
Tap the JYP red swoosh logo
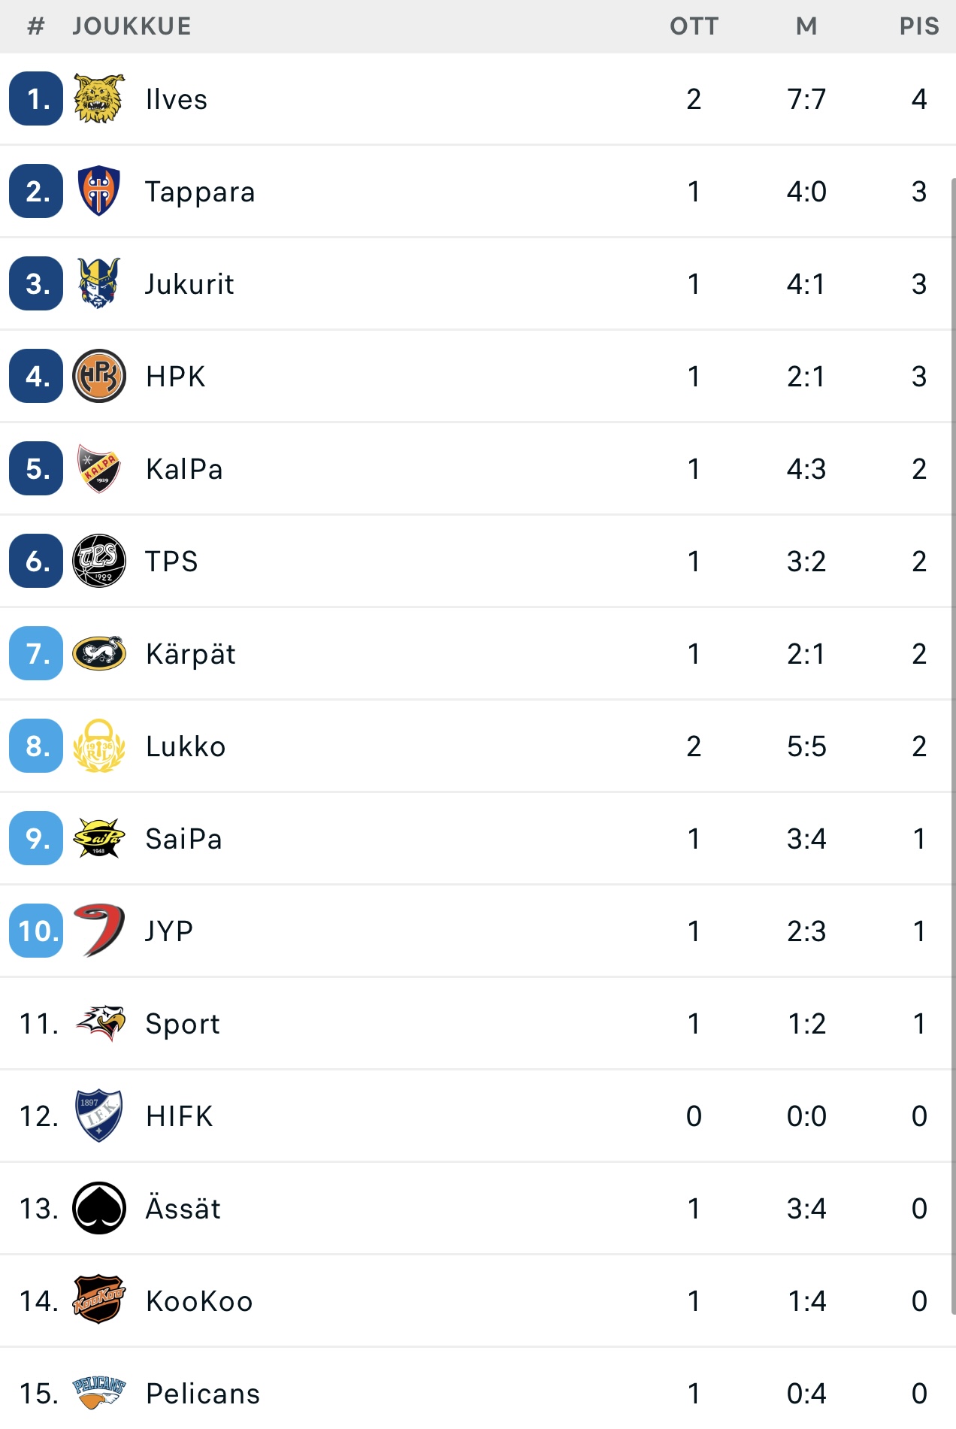[x=98, y=931]
